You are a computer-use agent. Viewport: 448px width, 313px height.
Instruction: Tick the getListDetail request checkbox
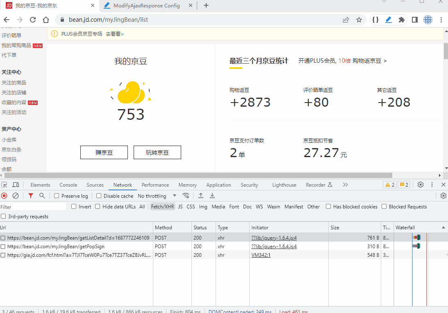(x=3, y=238)
